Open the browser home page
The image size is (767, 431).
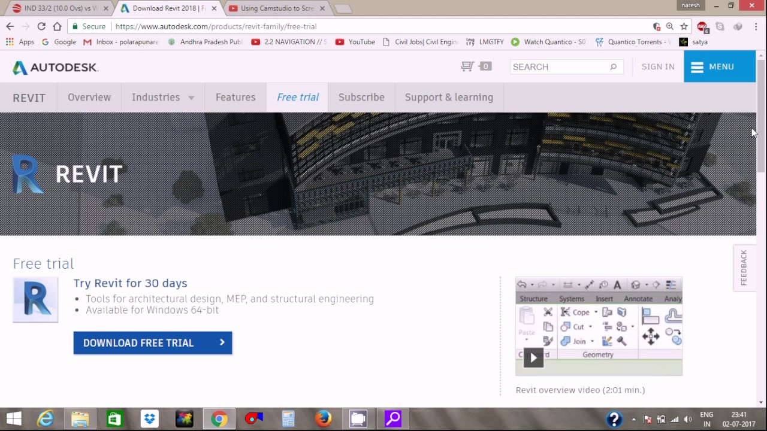click(57, 26)
